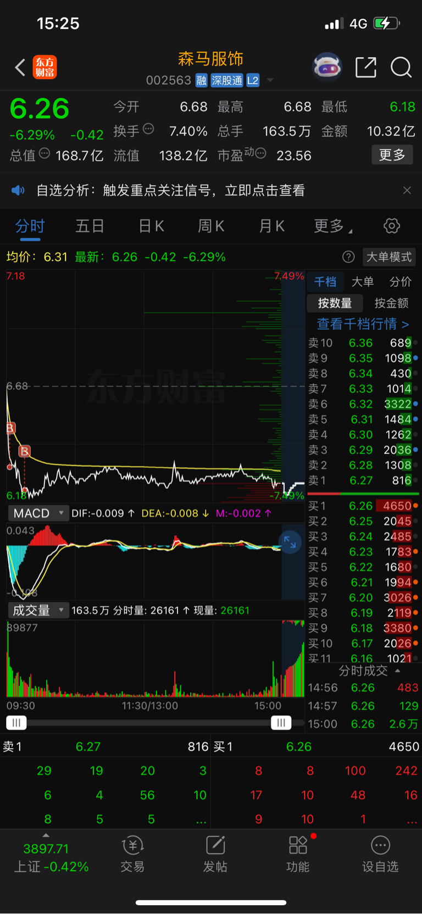Tap the share export icon
This screenshot has width=422, height=914.
tap(366, 67)
